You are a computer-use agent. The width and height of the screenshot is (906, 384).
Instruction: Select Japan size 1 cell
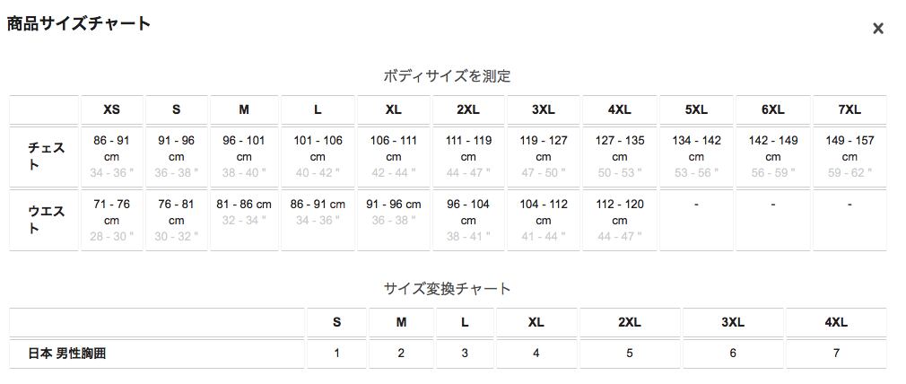[x=336, y=353]
